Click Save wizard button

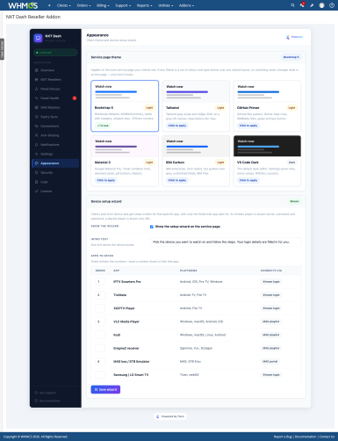105,389
